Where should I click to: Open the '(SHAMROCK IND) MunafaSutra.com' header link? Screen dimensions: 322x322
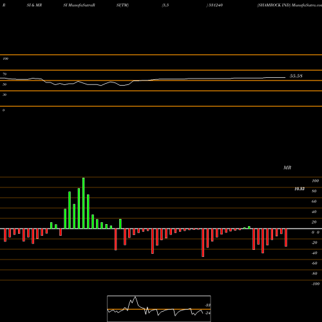pos(289,5)
